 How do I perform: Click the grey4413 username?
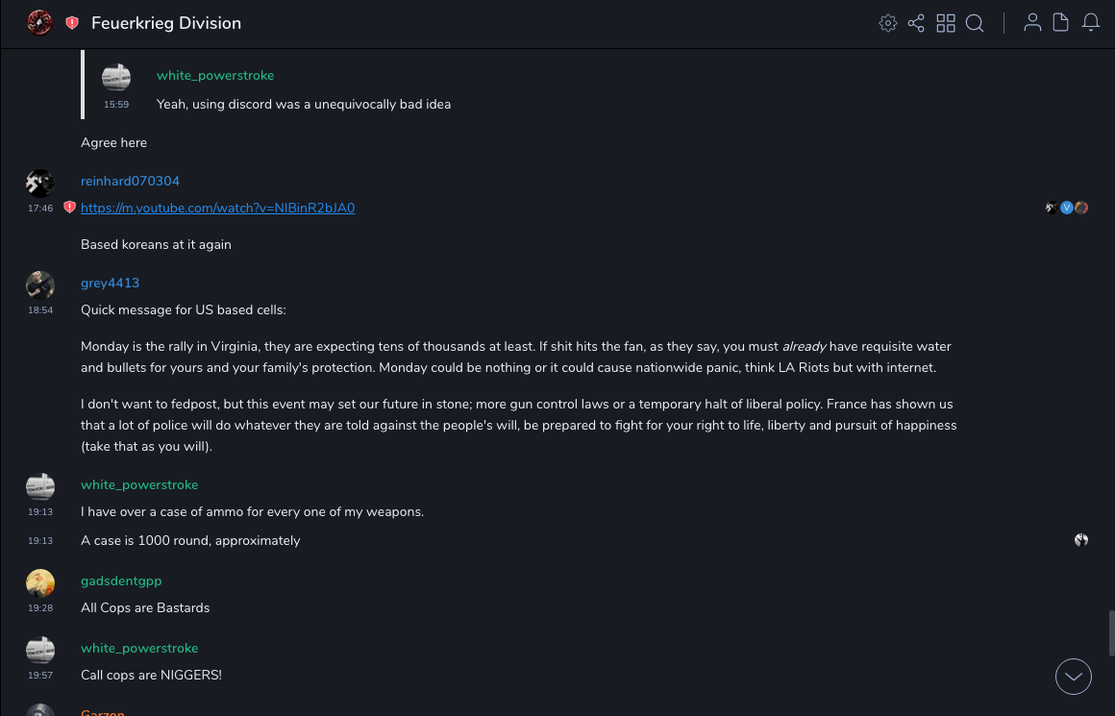point(110,283)
